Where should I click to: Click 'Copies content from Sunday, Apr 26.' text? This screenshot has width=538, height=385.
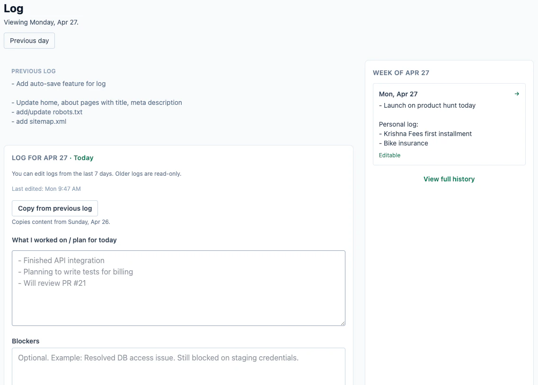(x=61, y=222)
